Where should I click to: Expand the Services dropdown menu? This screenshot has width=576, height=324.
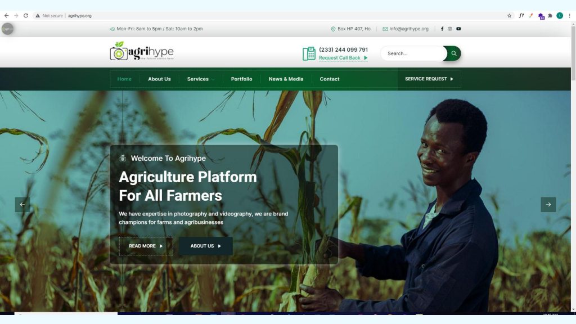pos(201,79)
